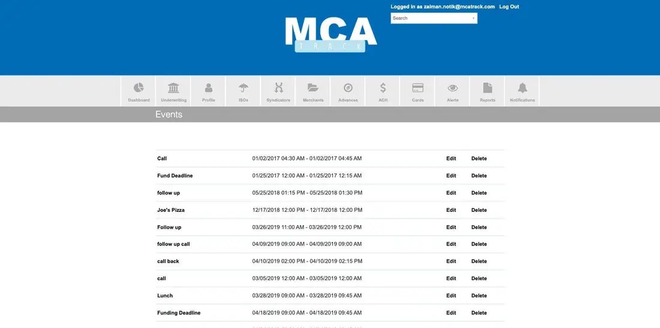Edit the Joe's Pizza event
This screenshot has height=328, width=660.
coord(451,211)
